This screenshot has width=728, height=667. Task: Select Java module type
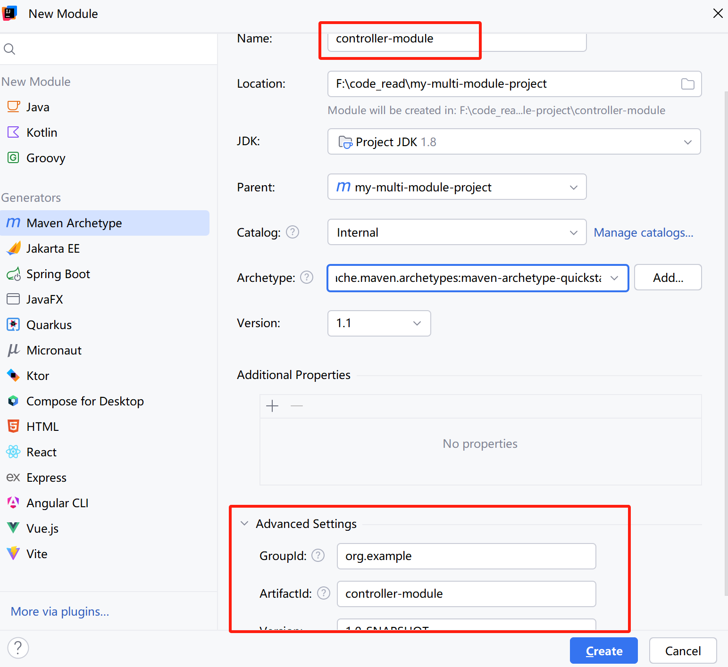[x=105, y=107]
